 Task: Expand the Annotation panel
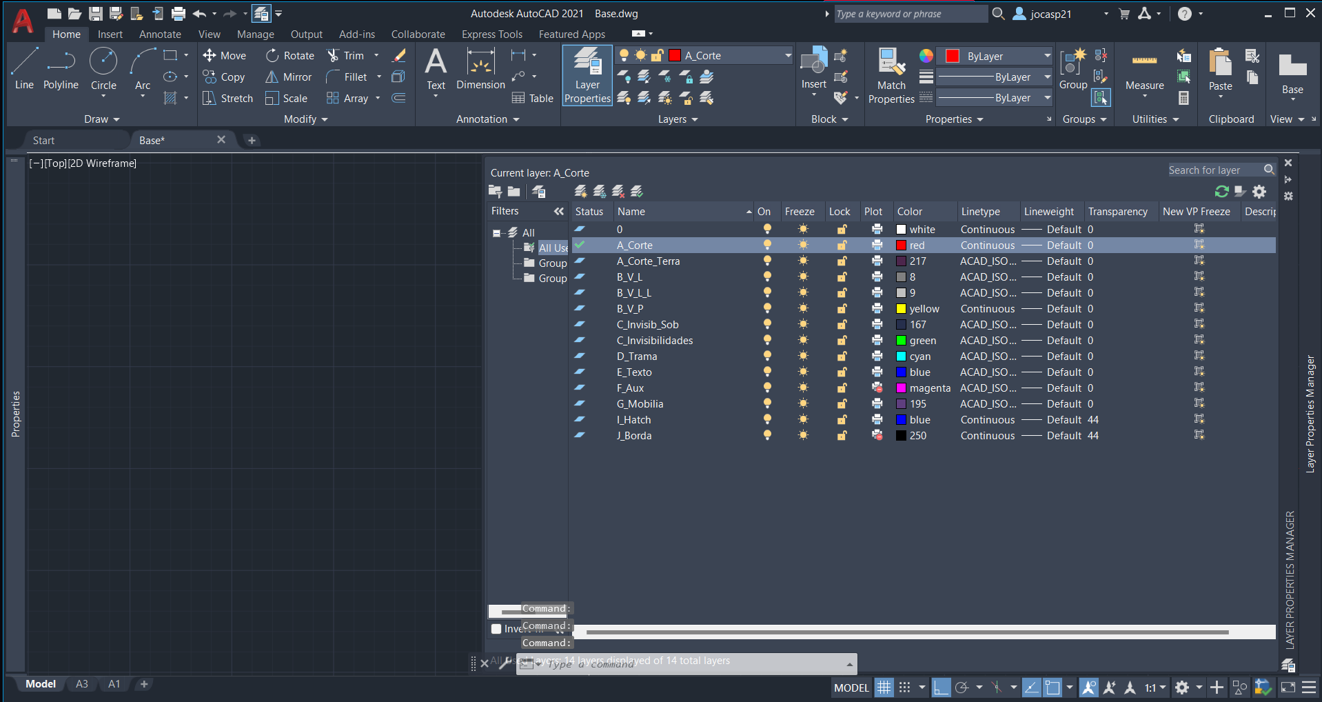click(487, 119)
